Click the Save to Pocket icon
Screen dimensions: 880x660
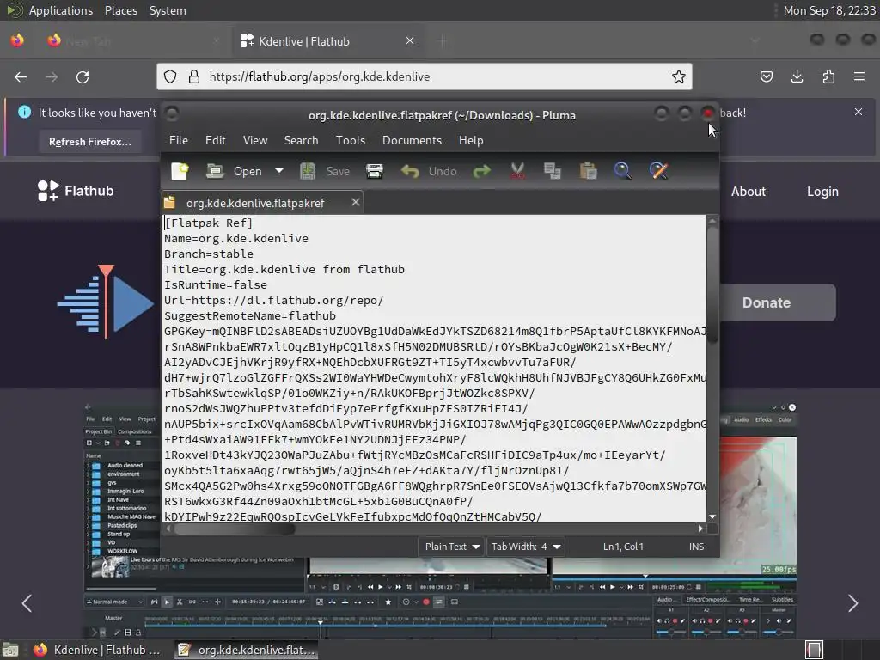coord(766,76)
